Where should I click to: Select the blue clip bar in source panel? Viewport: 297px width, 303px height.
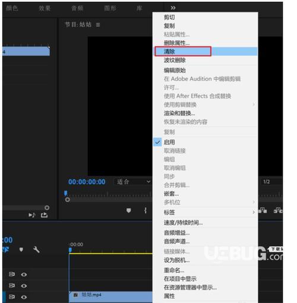(x=26, y=51)
